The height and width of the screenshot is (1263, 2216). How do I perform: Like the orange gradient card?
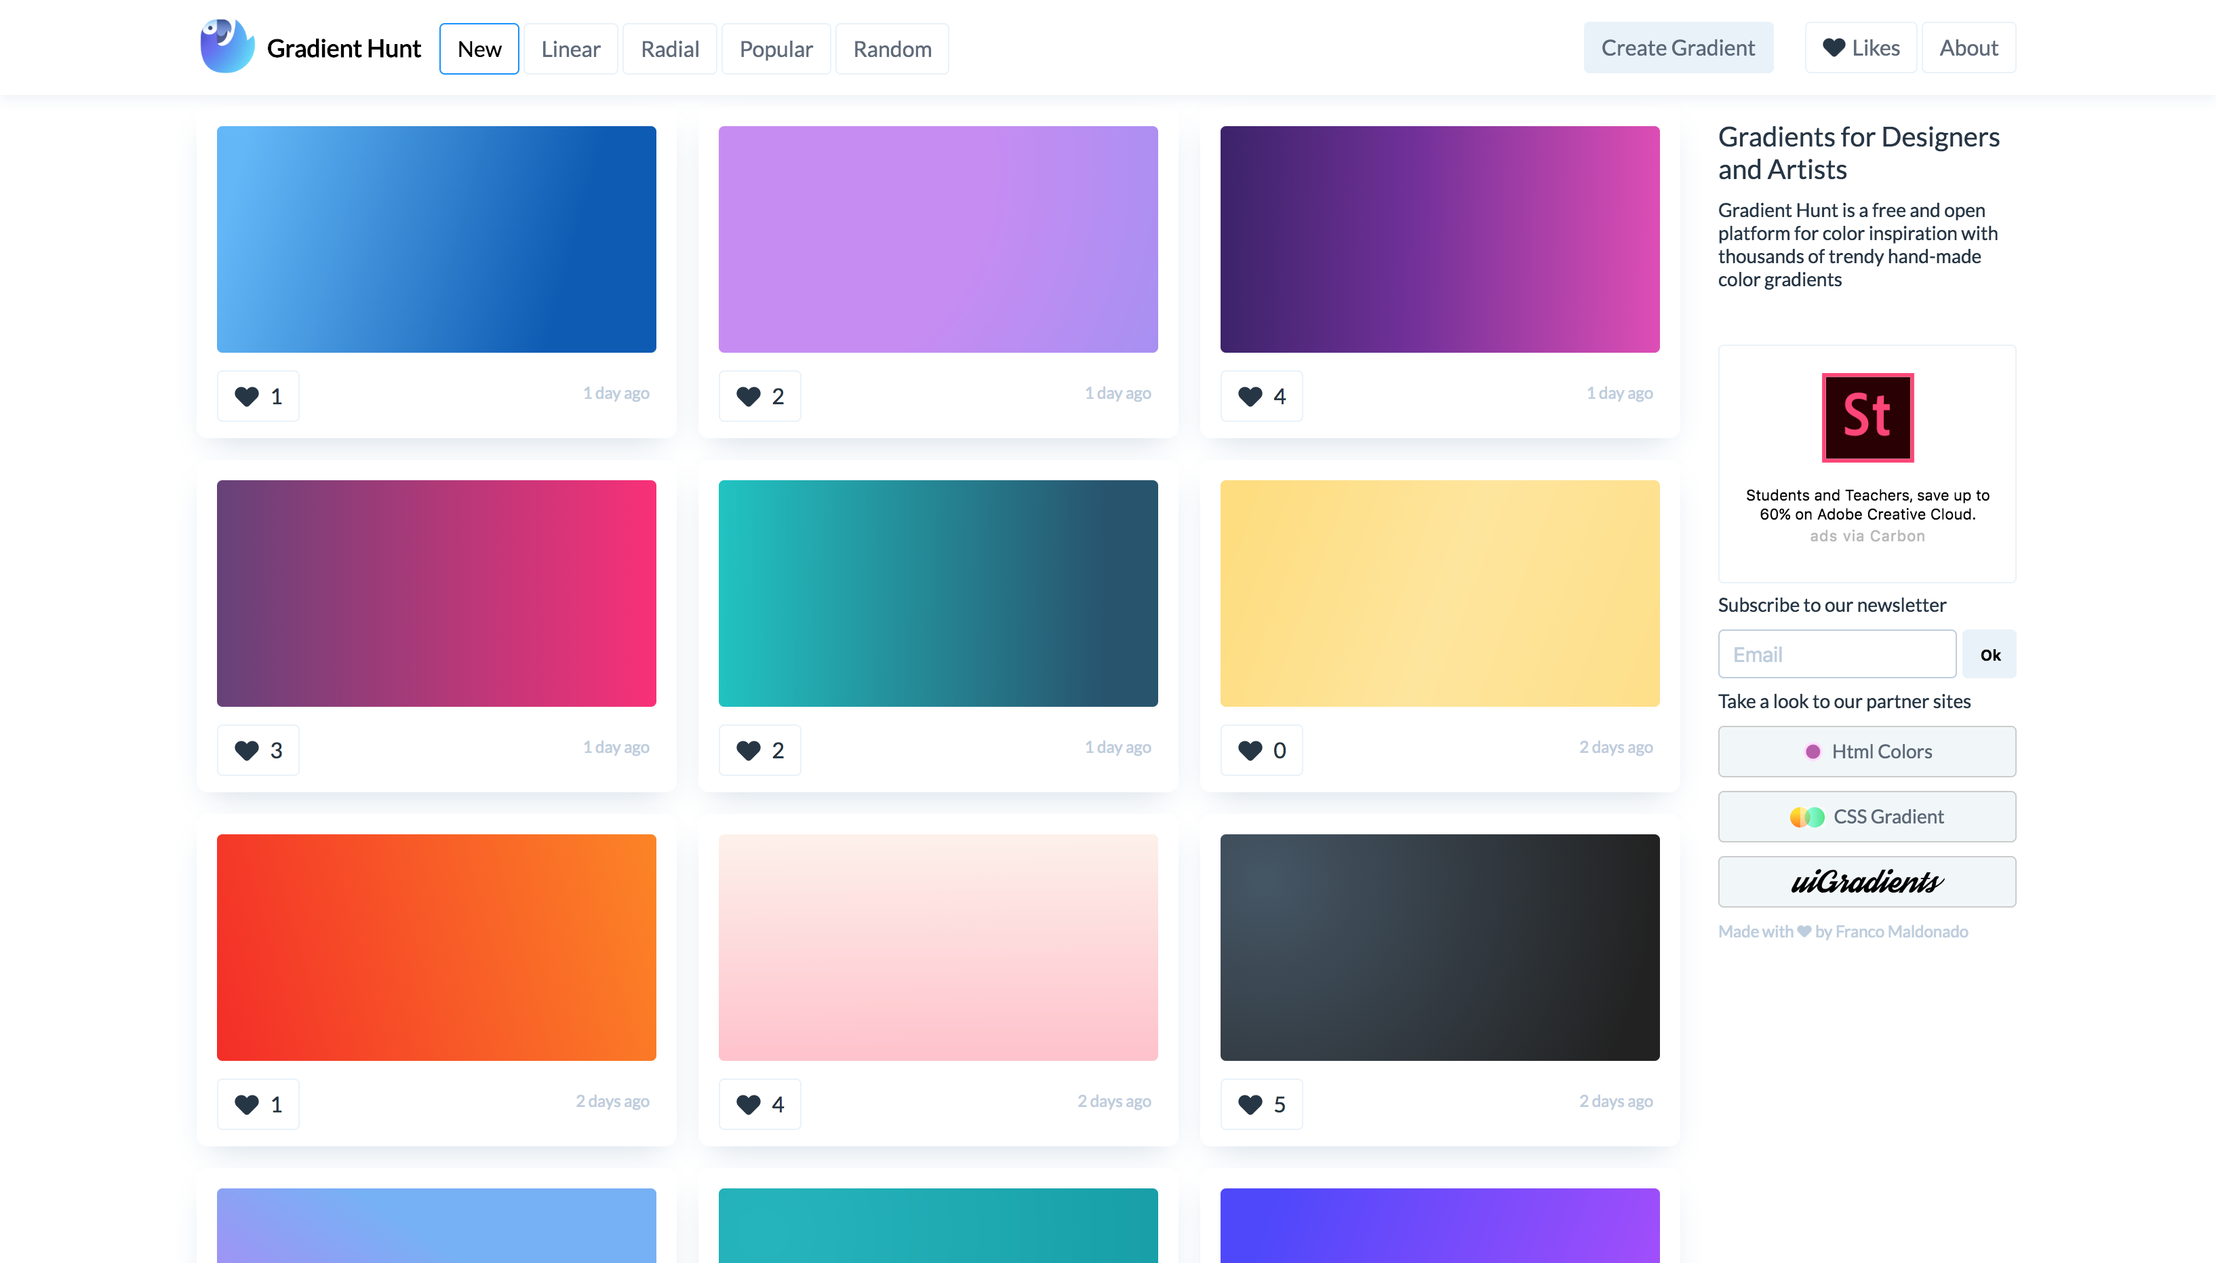tap(246, 1104)
